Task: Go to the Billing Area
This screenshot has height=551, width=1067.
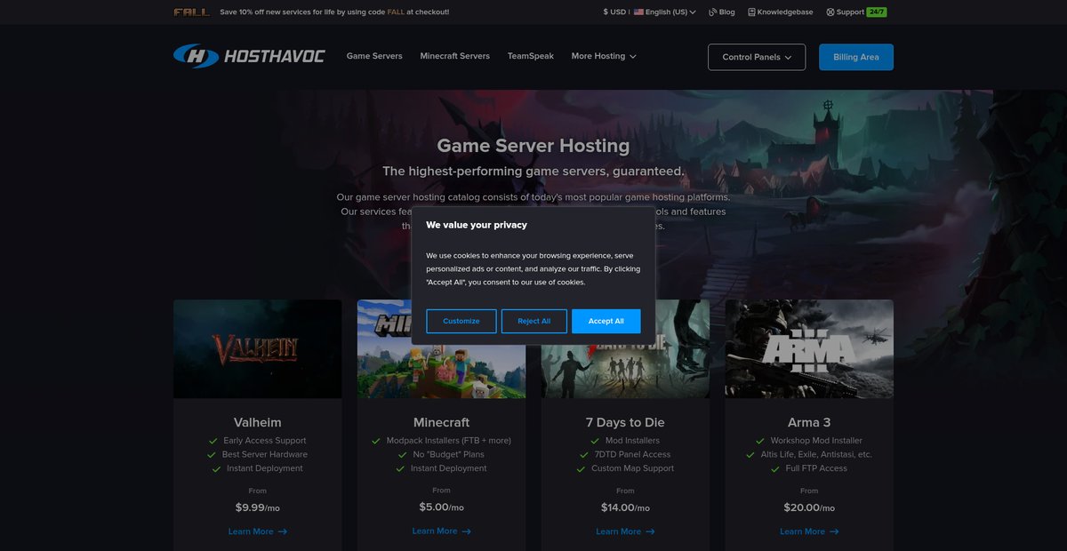Action: (x=856, y=57)
